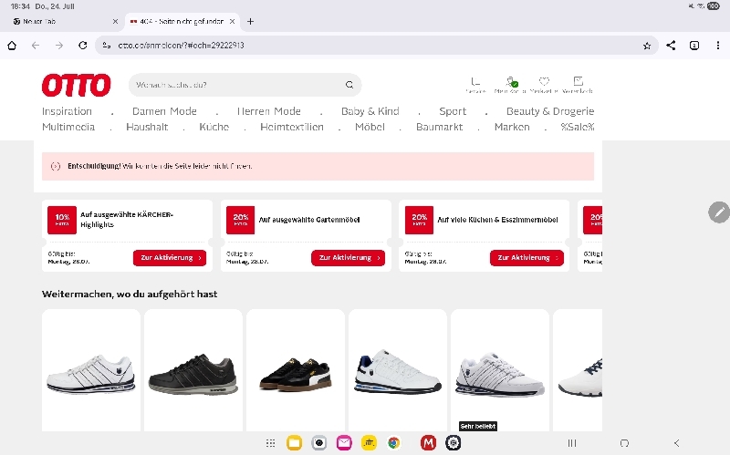Viewport: 730px width, 455px height.
Task: Open the Warenkorb shopping cart icon
Action: click(578, 84)
